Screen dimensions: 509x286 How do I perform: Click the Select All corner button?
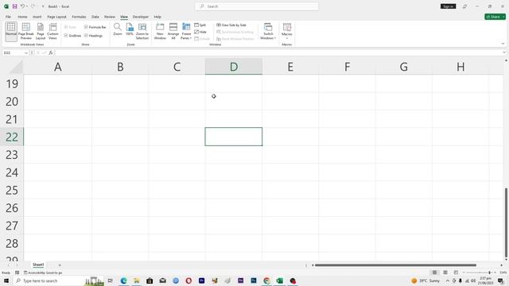point(16,67)
